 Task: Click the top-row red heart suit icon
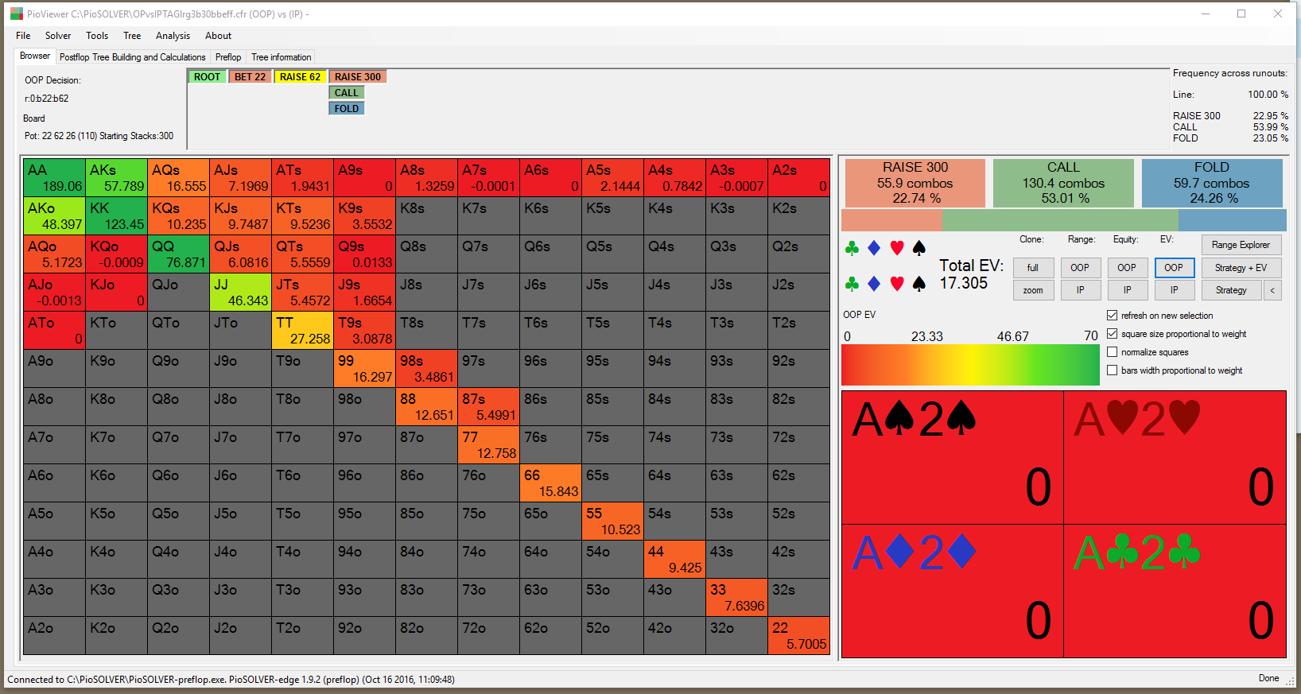pyautogui.click(x=897, y=249)
